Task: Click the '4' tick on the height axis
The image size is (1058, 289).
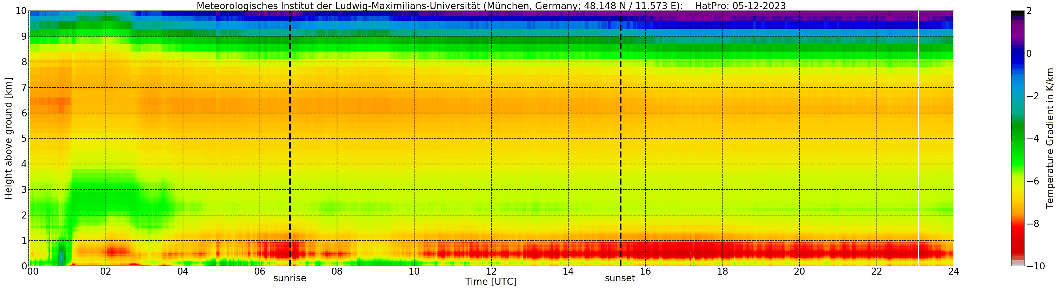Action: pos(24,164)
